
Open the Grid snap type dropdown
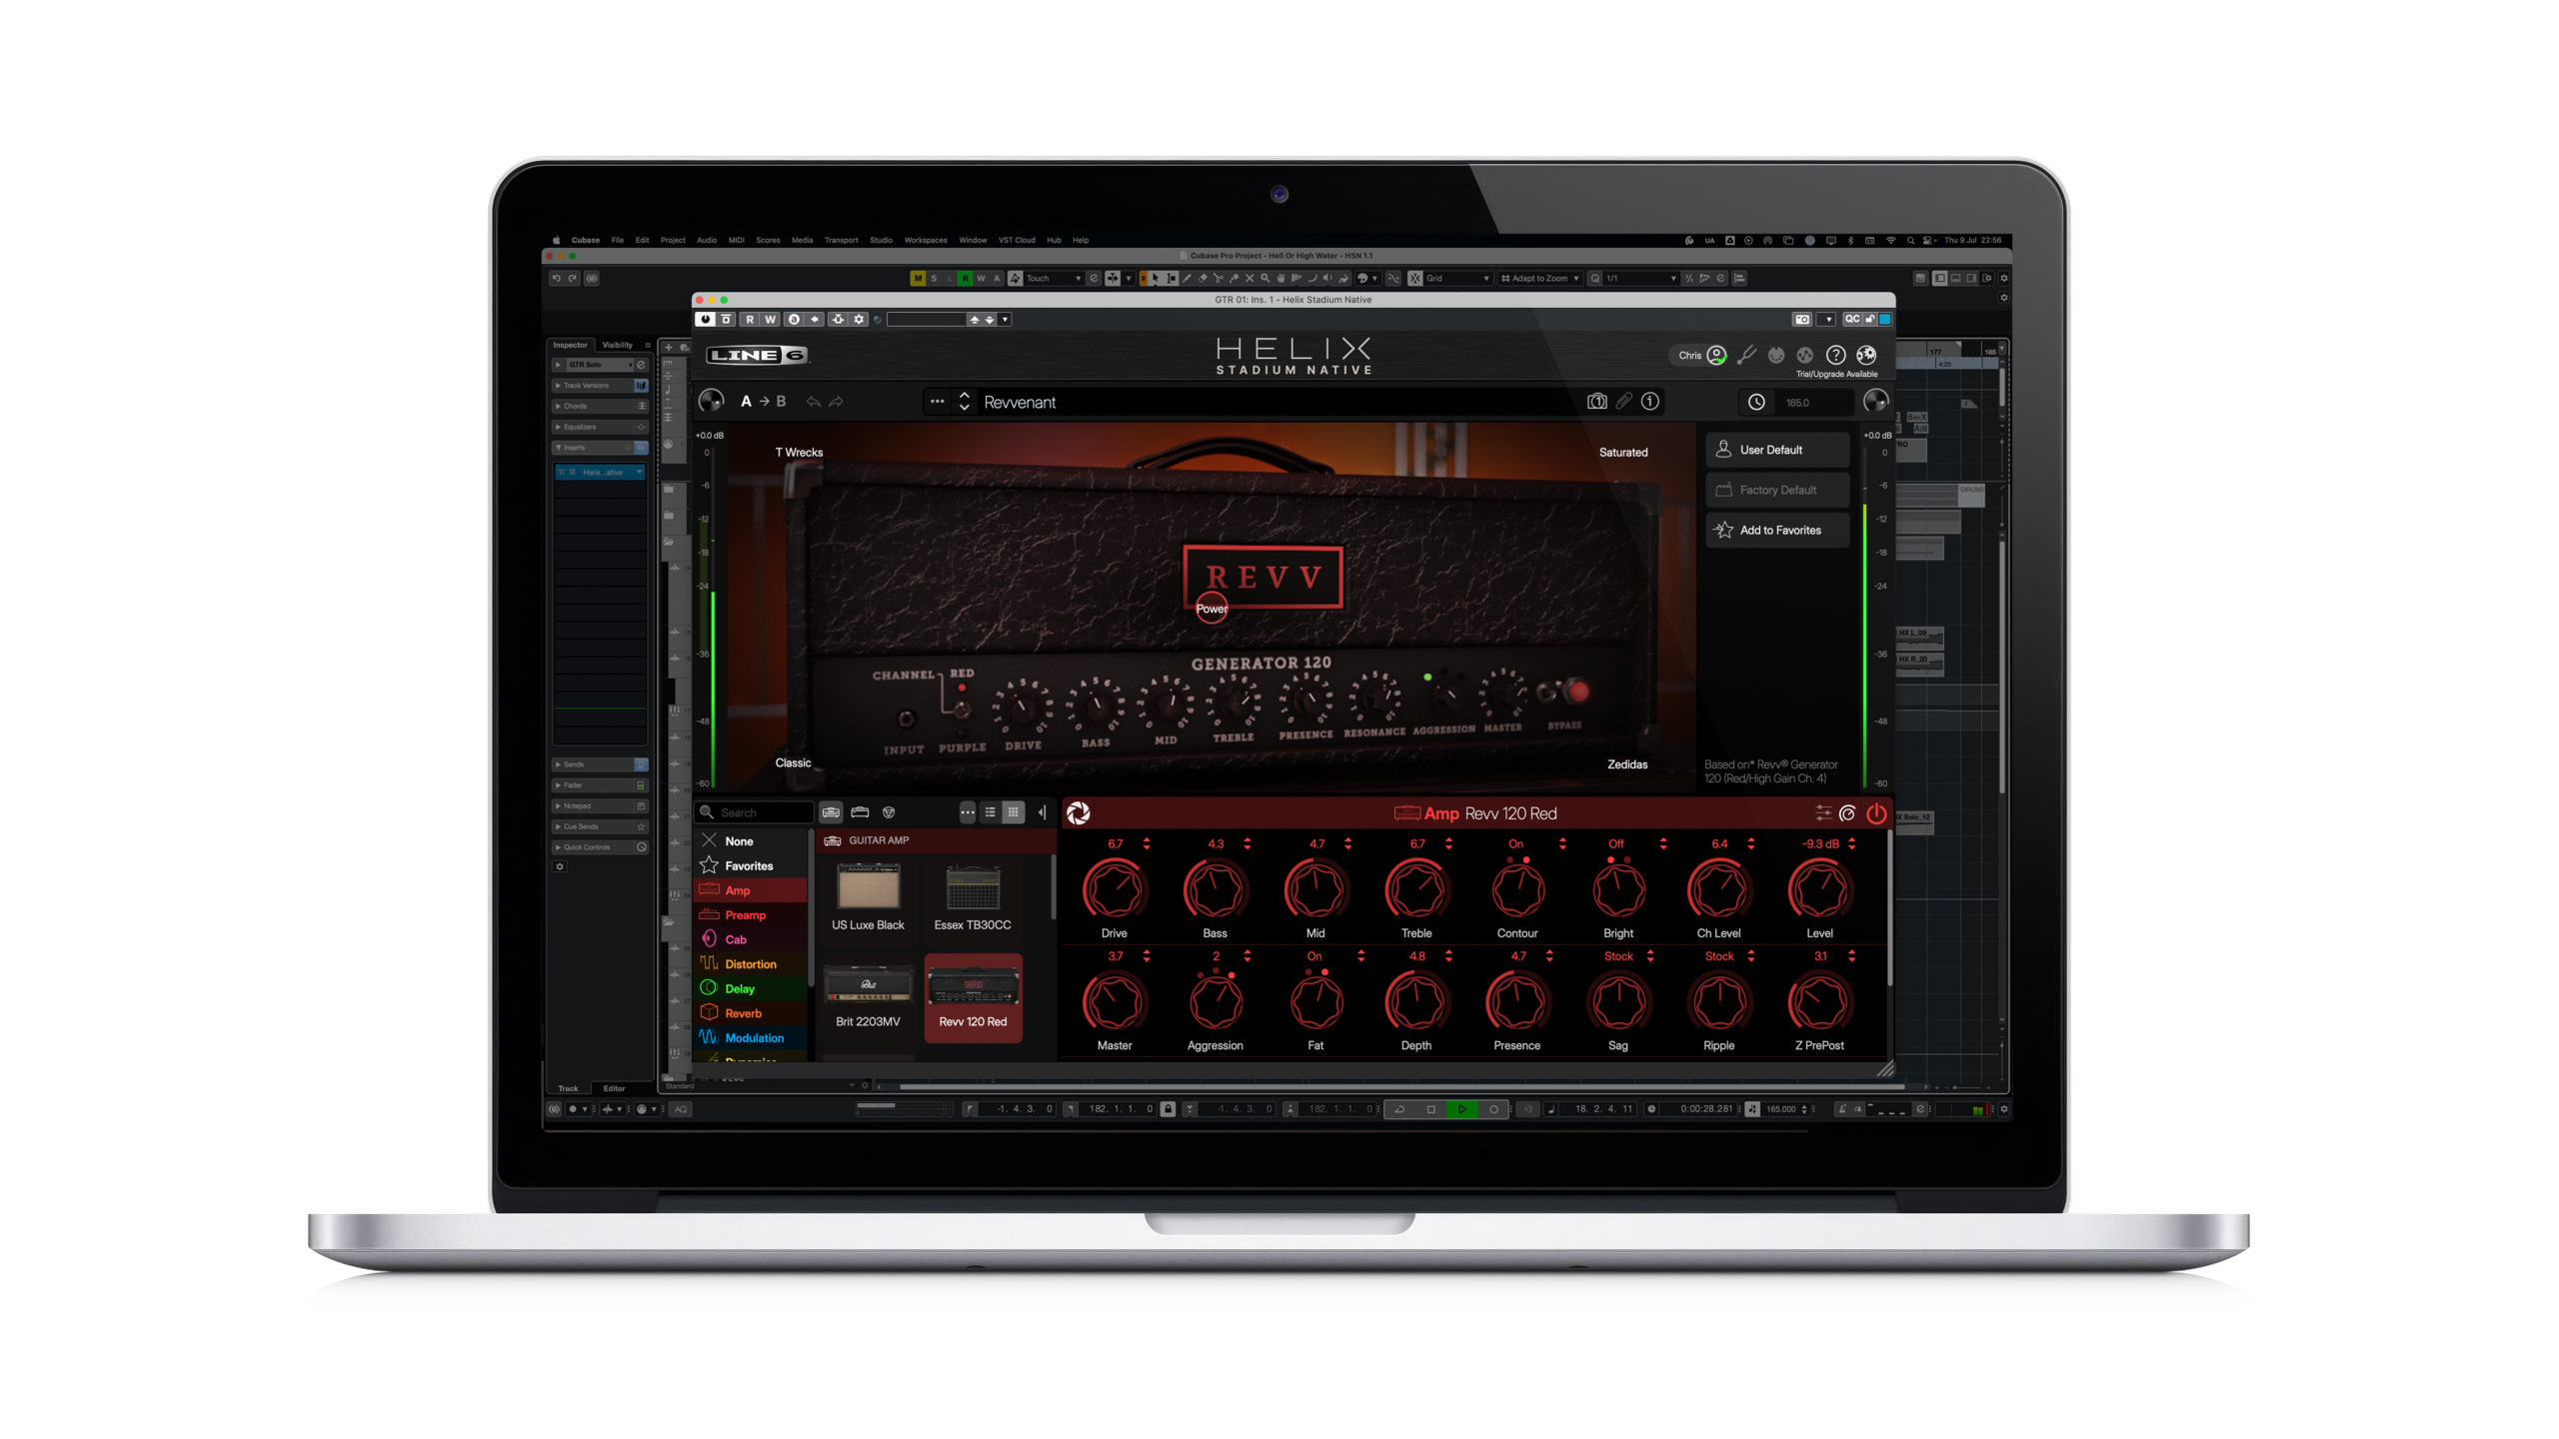tap(1457, 279)
